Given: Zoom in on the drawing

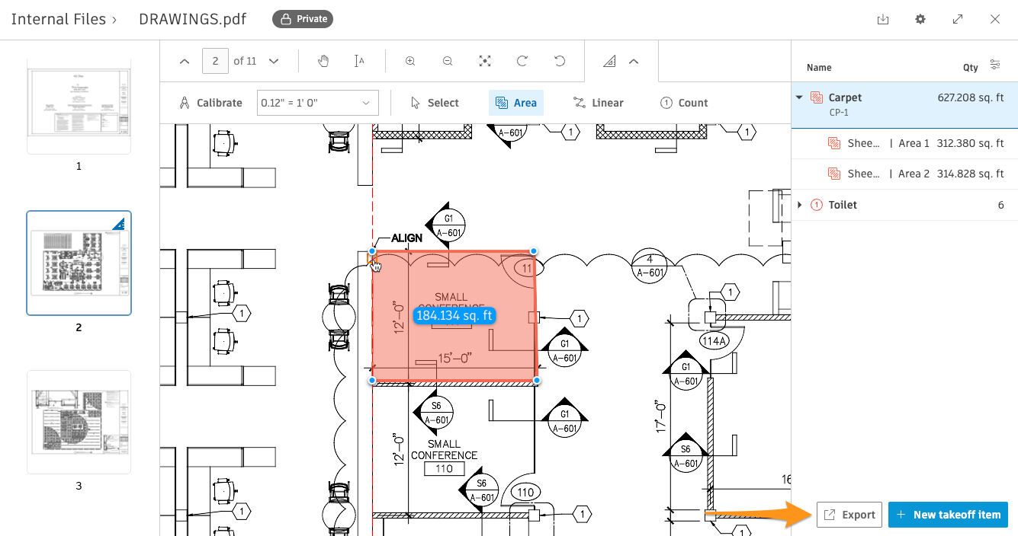Looking at the screenshot, I should click(410, 61).
